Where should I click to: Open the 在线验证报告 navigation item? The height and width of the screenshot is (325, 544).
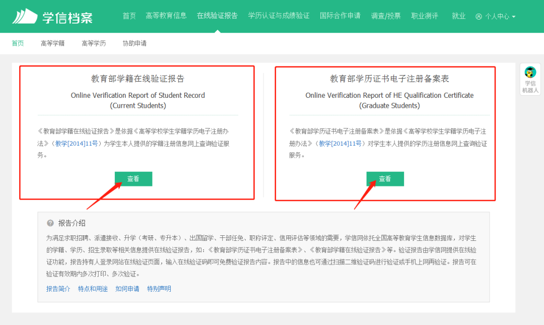217,15
